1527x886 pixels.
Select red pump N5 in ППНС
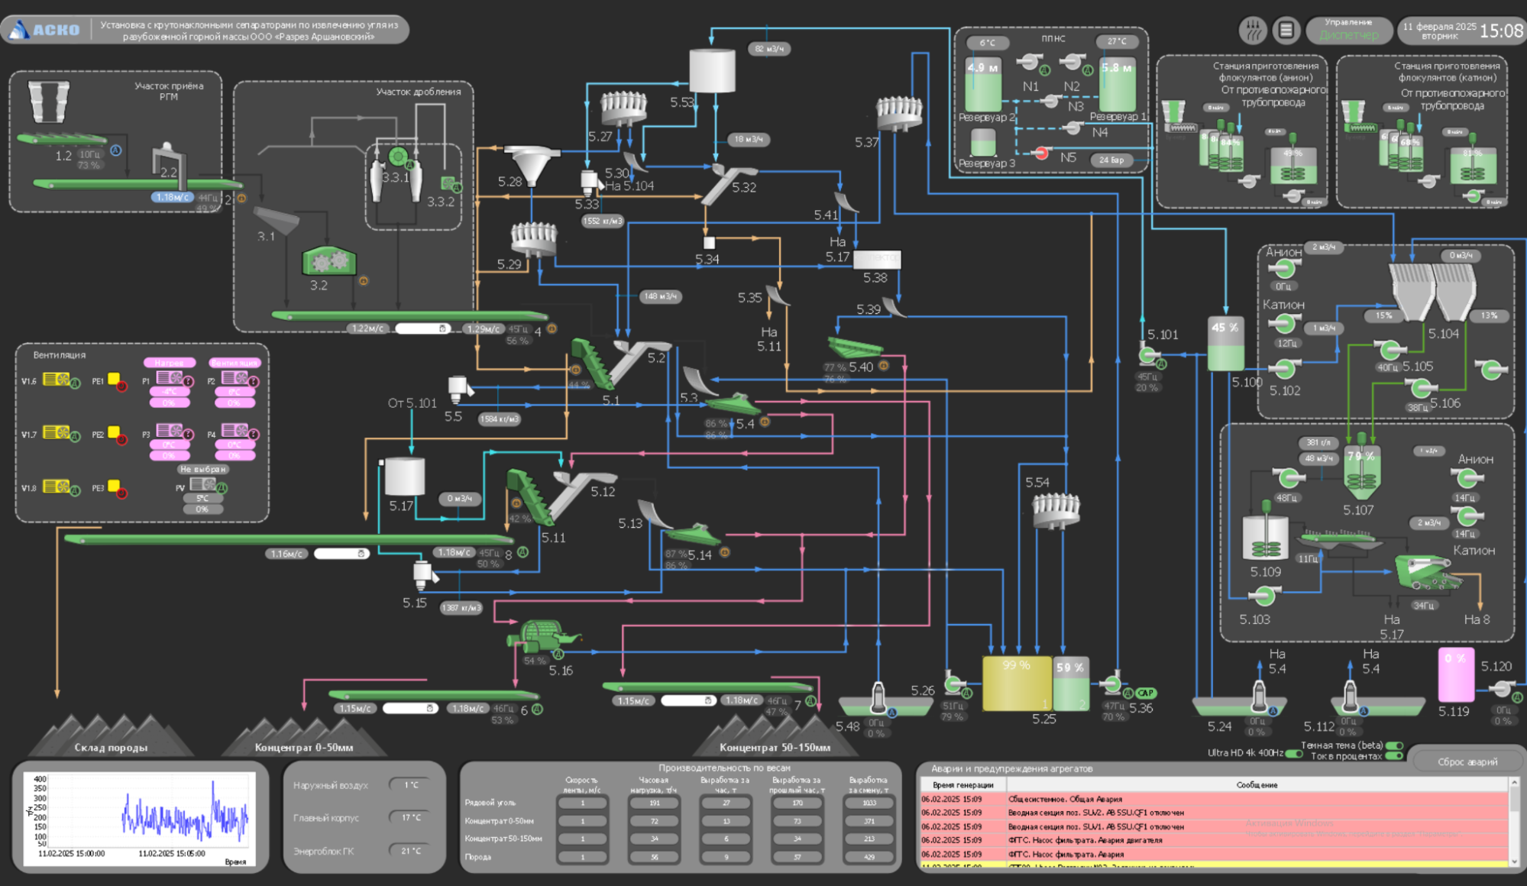click(1040, 154)
